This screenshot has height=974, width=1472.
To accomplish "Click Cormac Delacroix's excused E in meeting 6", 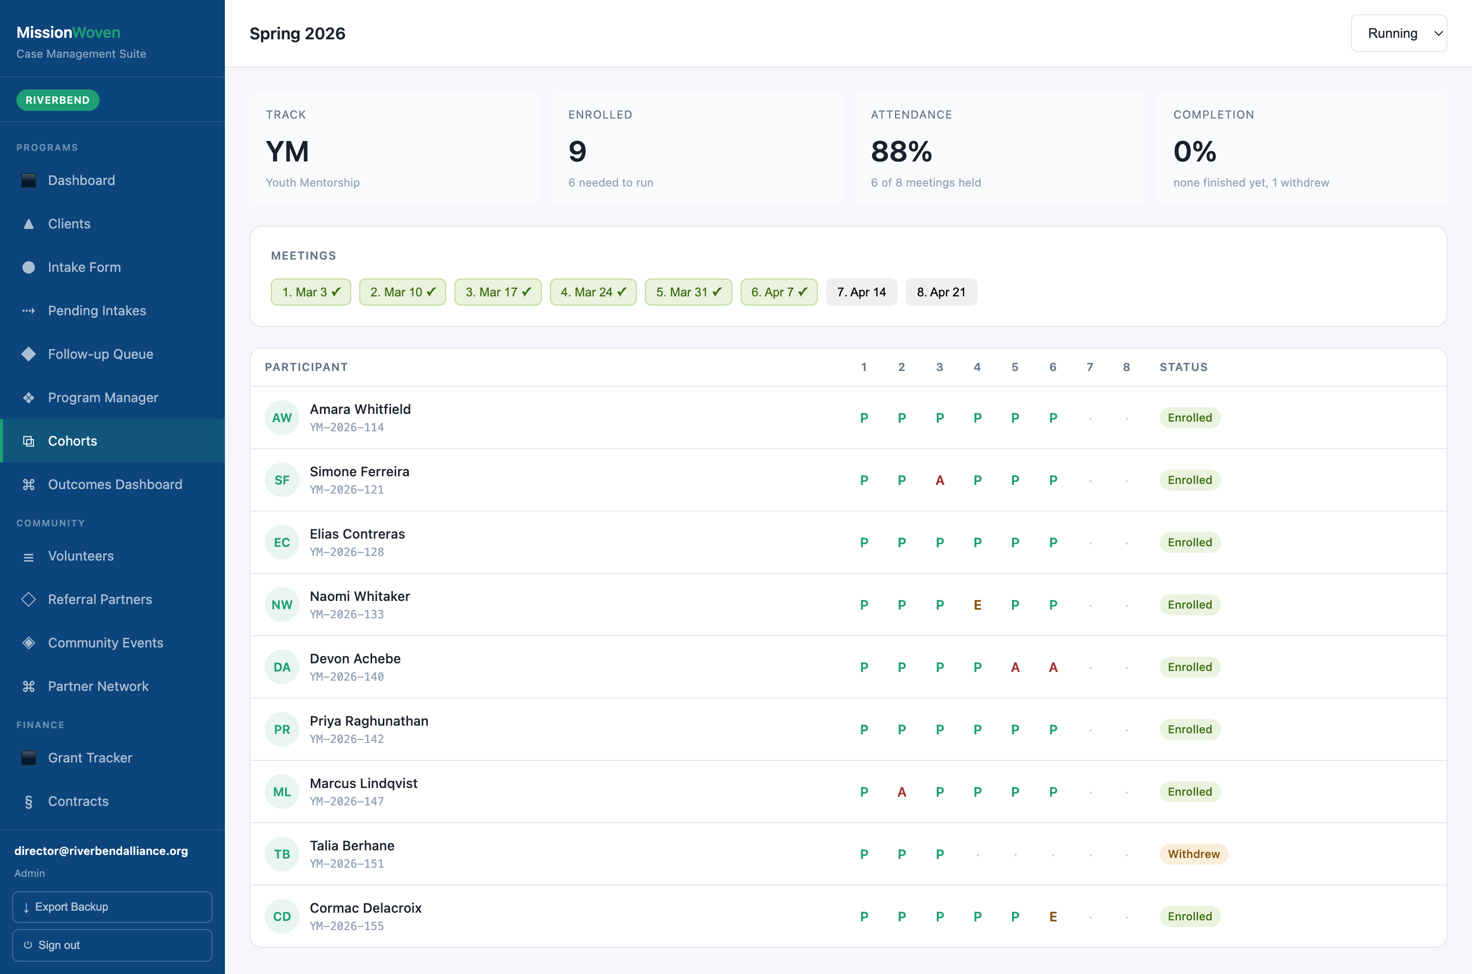I will click(1053, 917).
